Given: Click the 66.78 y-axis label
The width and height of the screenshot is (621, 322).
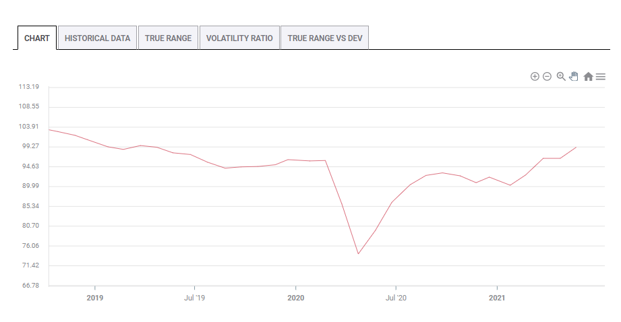Looking at the screenshot, I should point(30,285).
